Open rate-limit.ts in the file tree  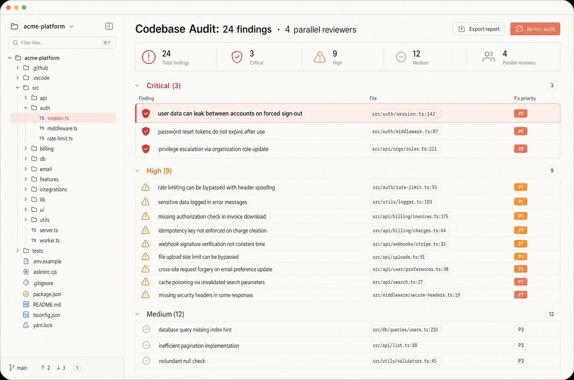[60, 139]
